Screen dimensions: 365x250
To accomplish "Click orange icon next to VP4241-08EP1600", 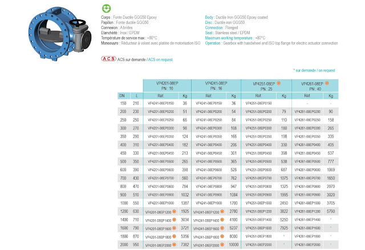I will (x=222, y=228).
